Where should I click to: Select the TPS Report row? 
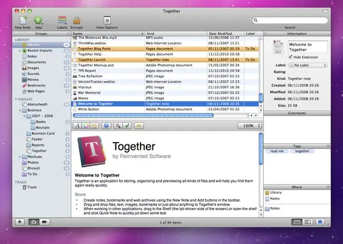(x=165, y=70)
